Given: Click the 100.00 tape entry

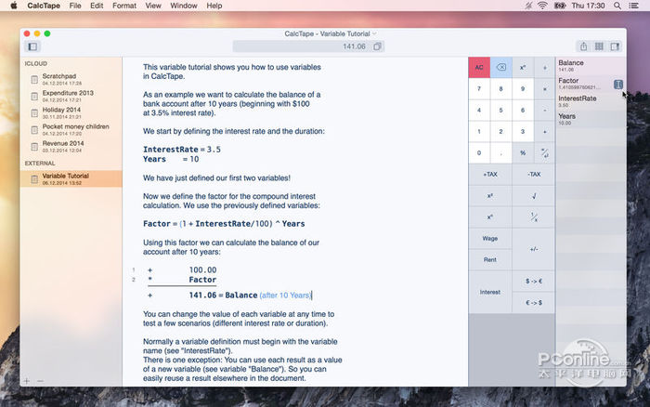Looking at the screenshot, I should tap(202, 270).
